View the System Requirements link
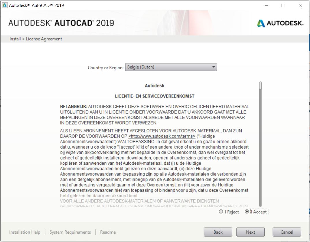Viewport: 310px width, 242px height. [70, 232]
